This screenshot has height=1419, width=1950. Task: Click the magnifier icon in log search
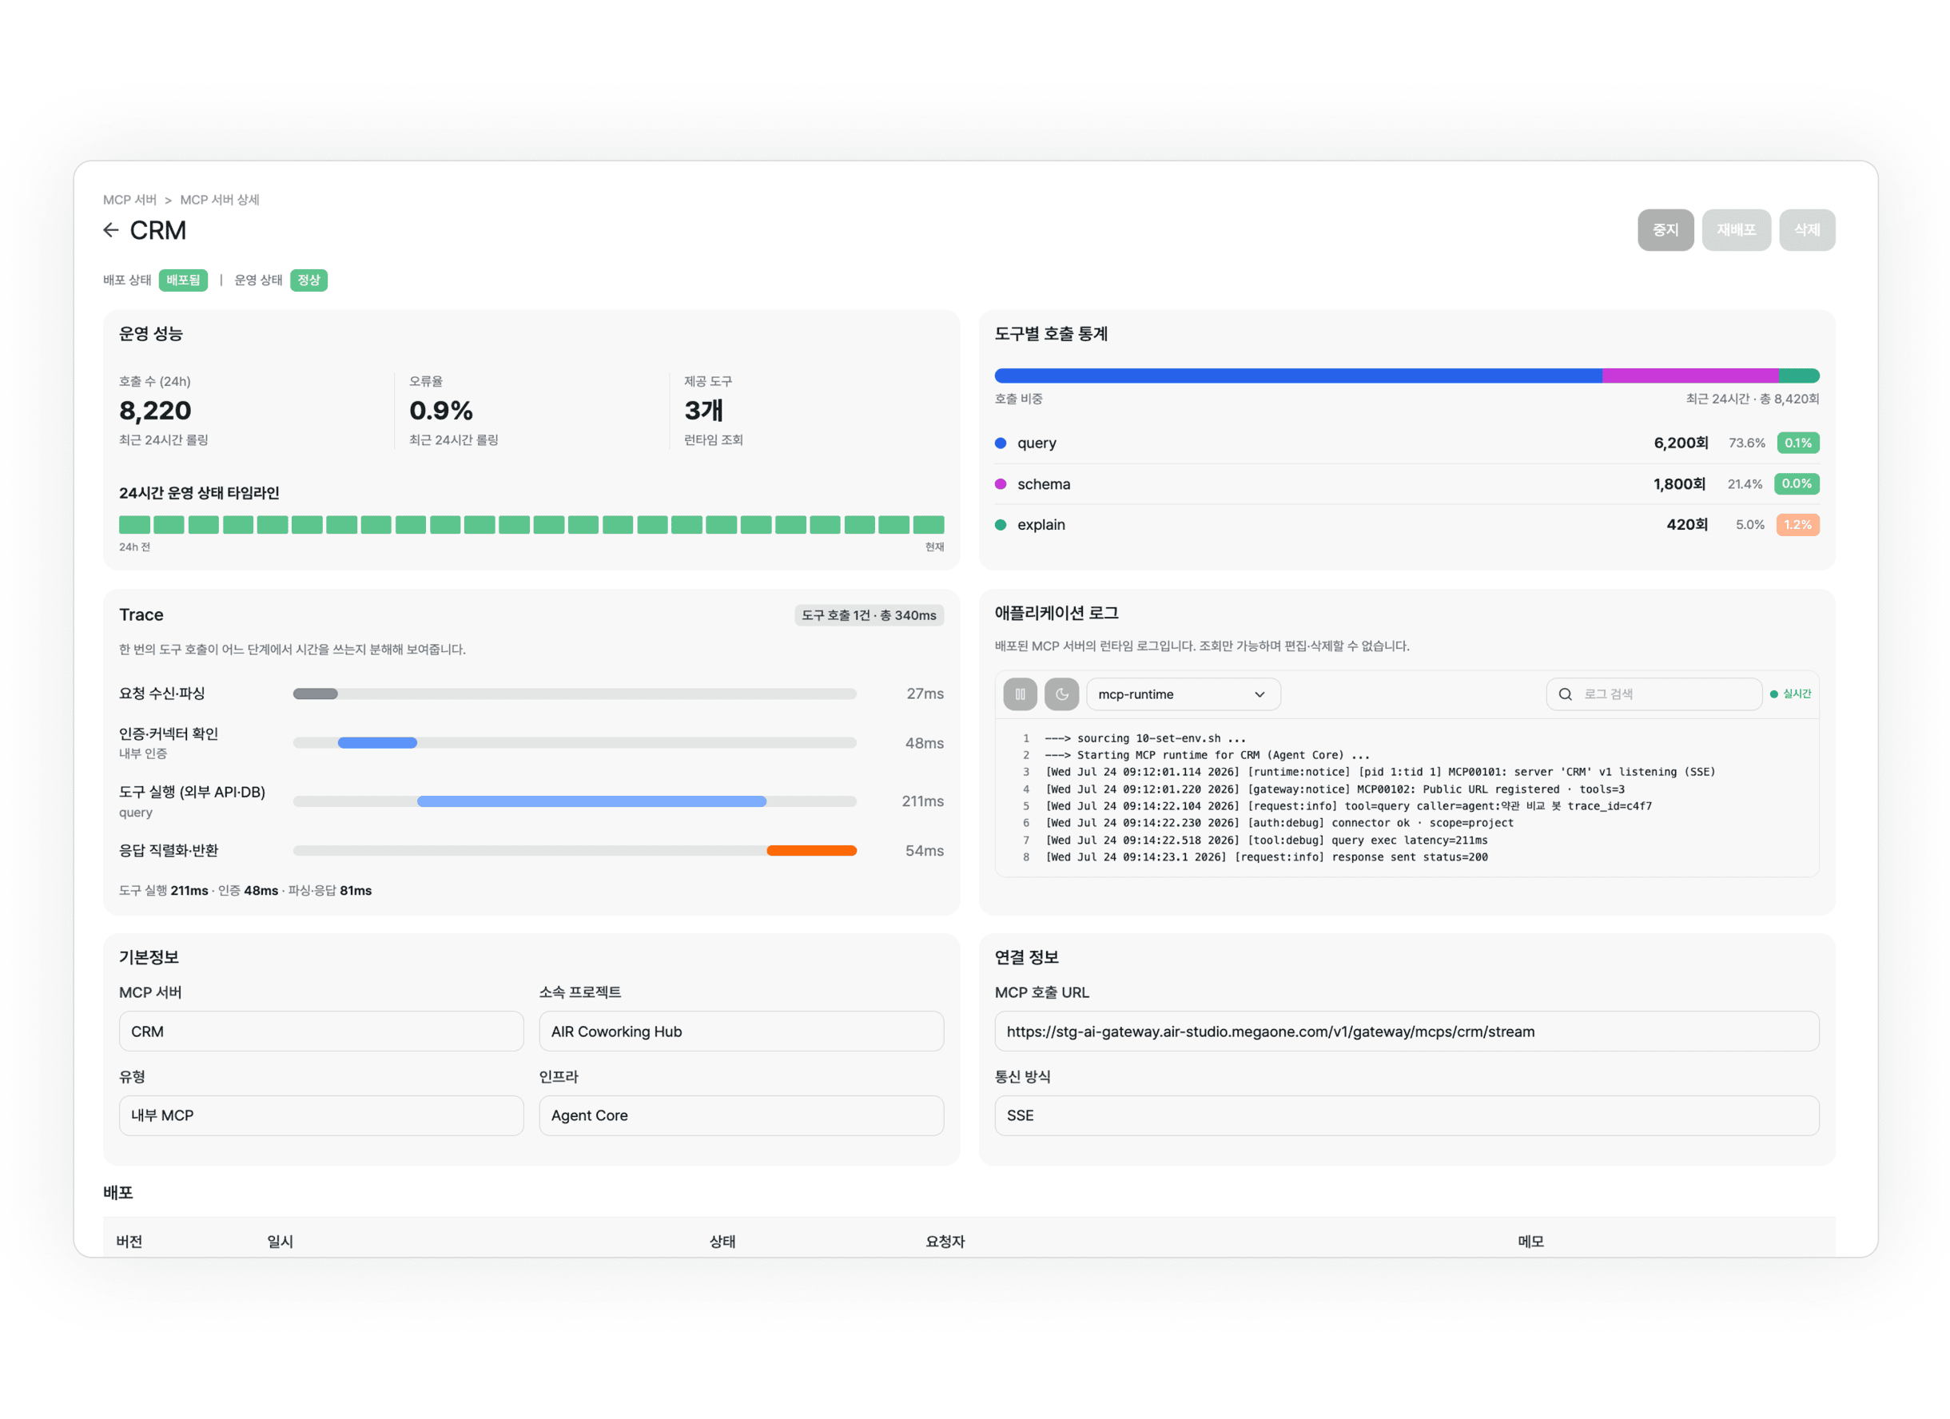[x=1565, y=694]
